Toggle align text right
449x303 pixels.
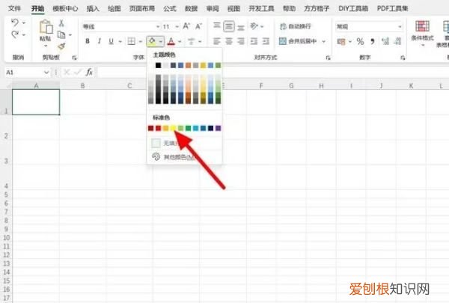241,41
